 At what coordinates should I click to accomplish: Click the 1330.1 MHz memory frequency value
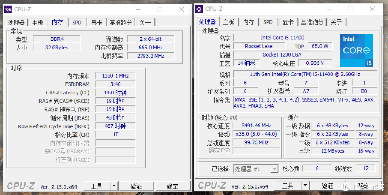[x=115, y=76]
